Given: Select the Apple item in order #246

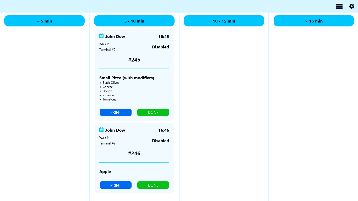Looking at the screenshot, I should tap(105, 172).
